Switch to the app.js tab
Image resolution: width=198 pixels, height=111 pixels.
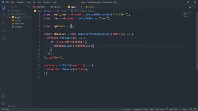pos(73,7)
